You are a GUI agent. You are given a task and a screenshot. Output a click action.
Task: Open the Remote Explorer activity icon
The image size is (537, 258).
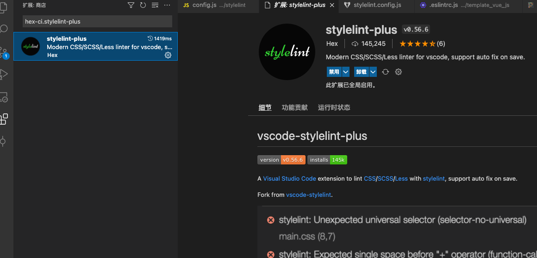(3, 97)
